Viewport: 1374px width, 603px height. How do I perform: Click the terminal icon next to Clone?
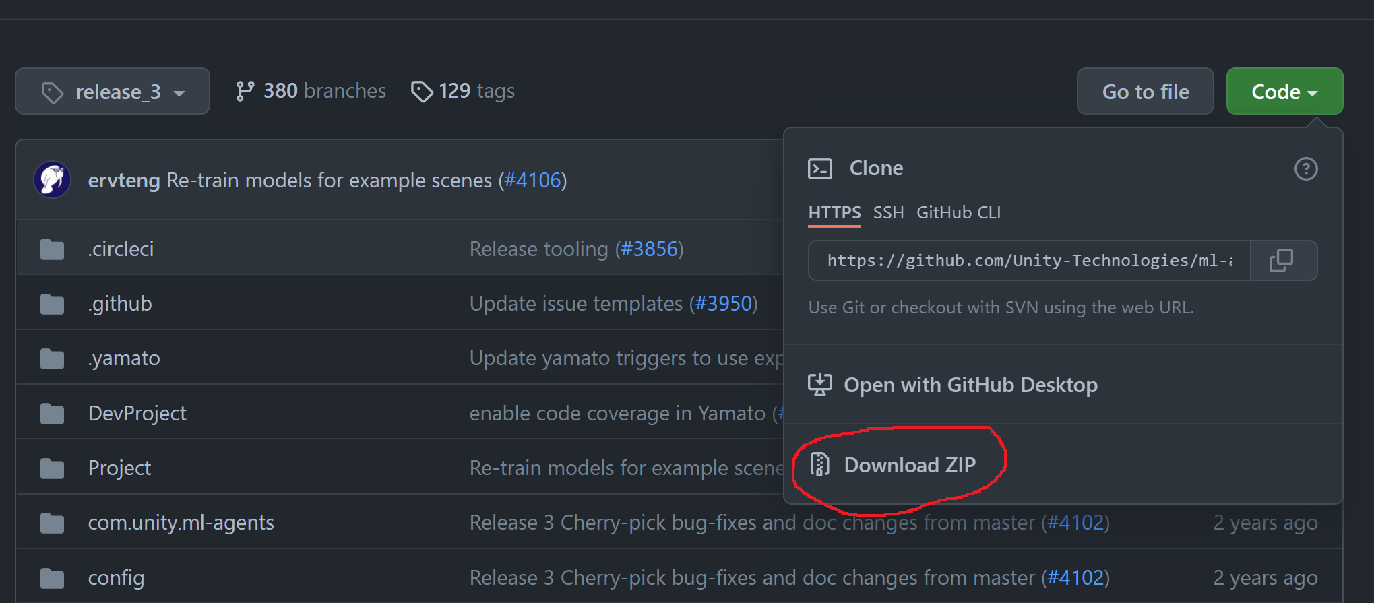coord(819,168)
